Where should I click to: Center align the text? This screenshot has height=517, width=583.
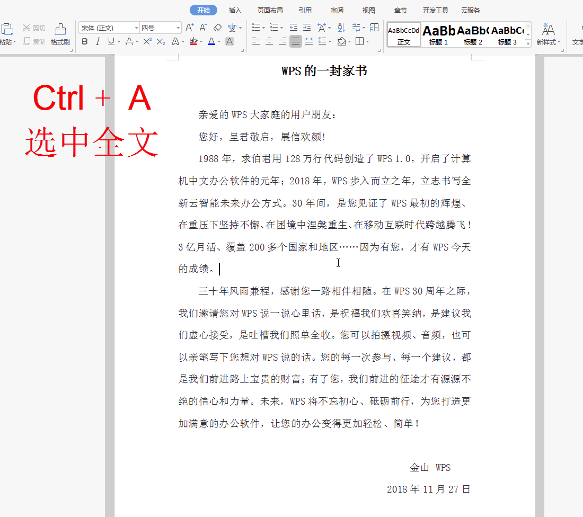point(269,41)
